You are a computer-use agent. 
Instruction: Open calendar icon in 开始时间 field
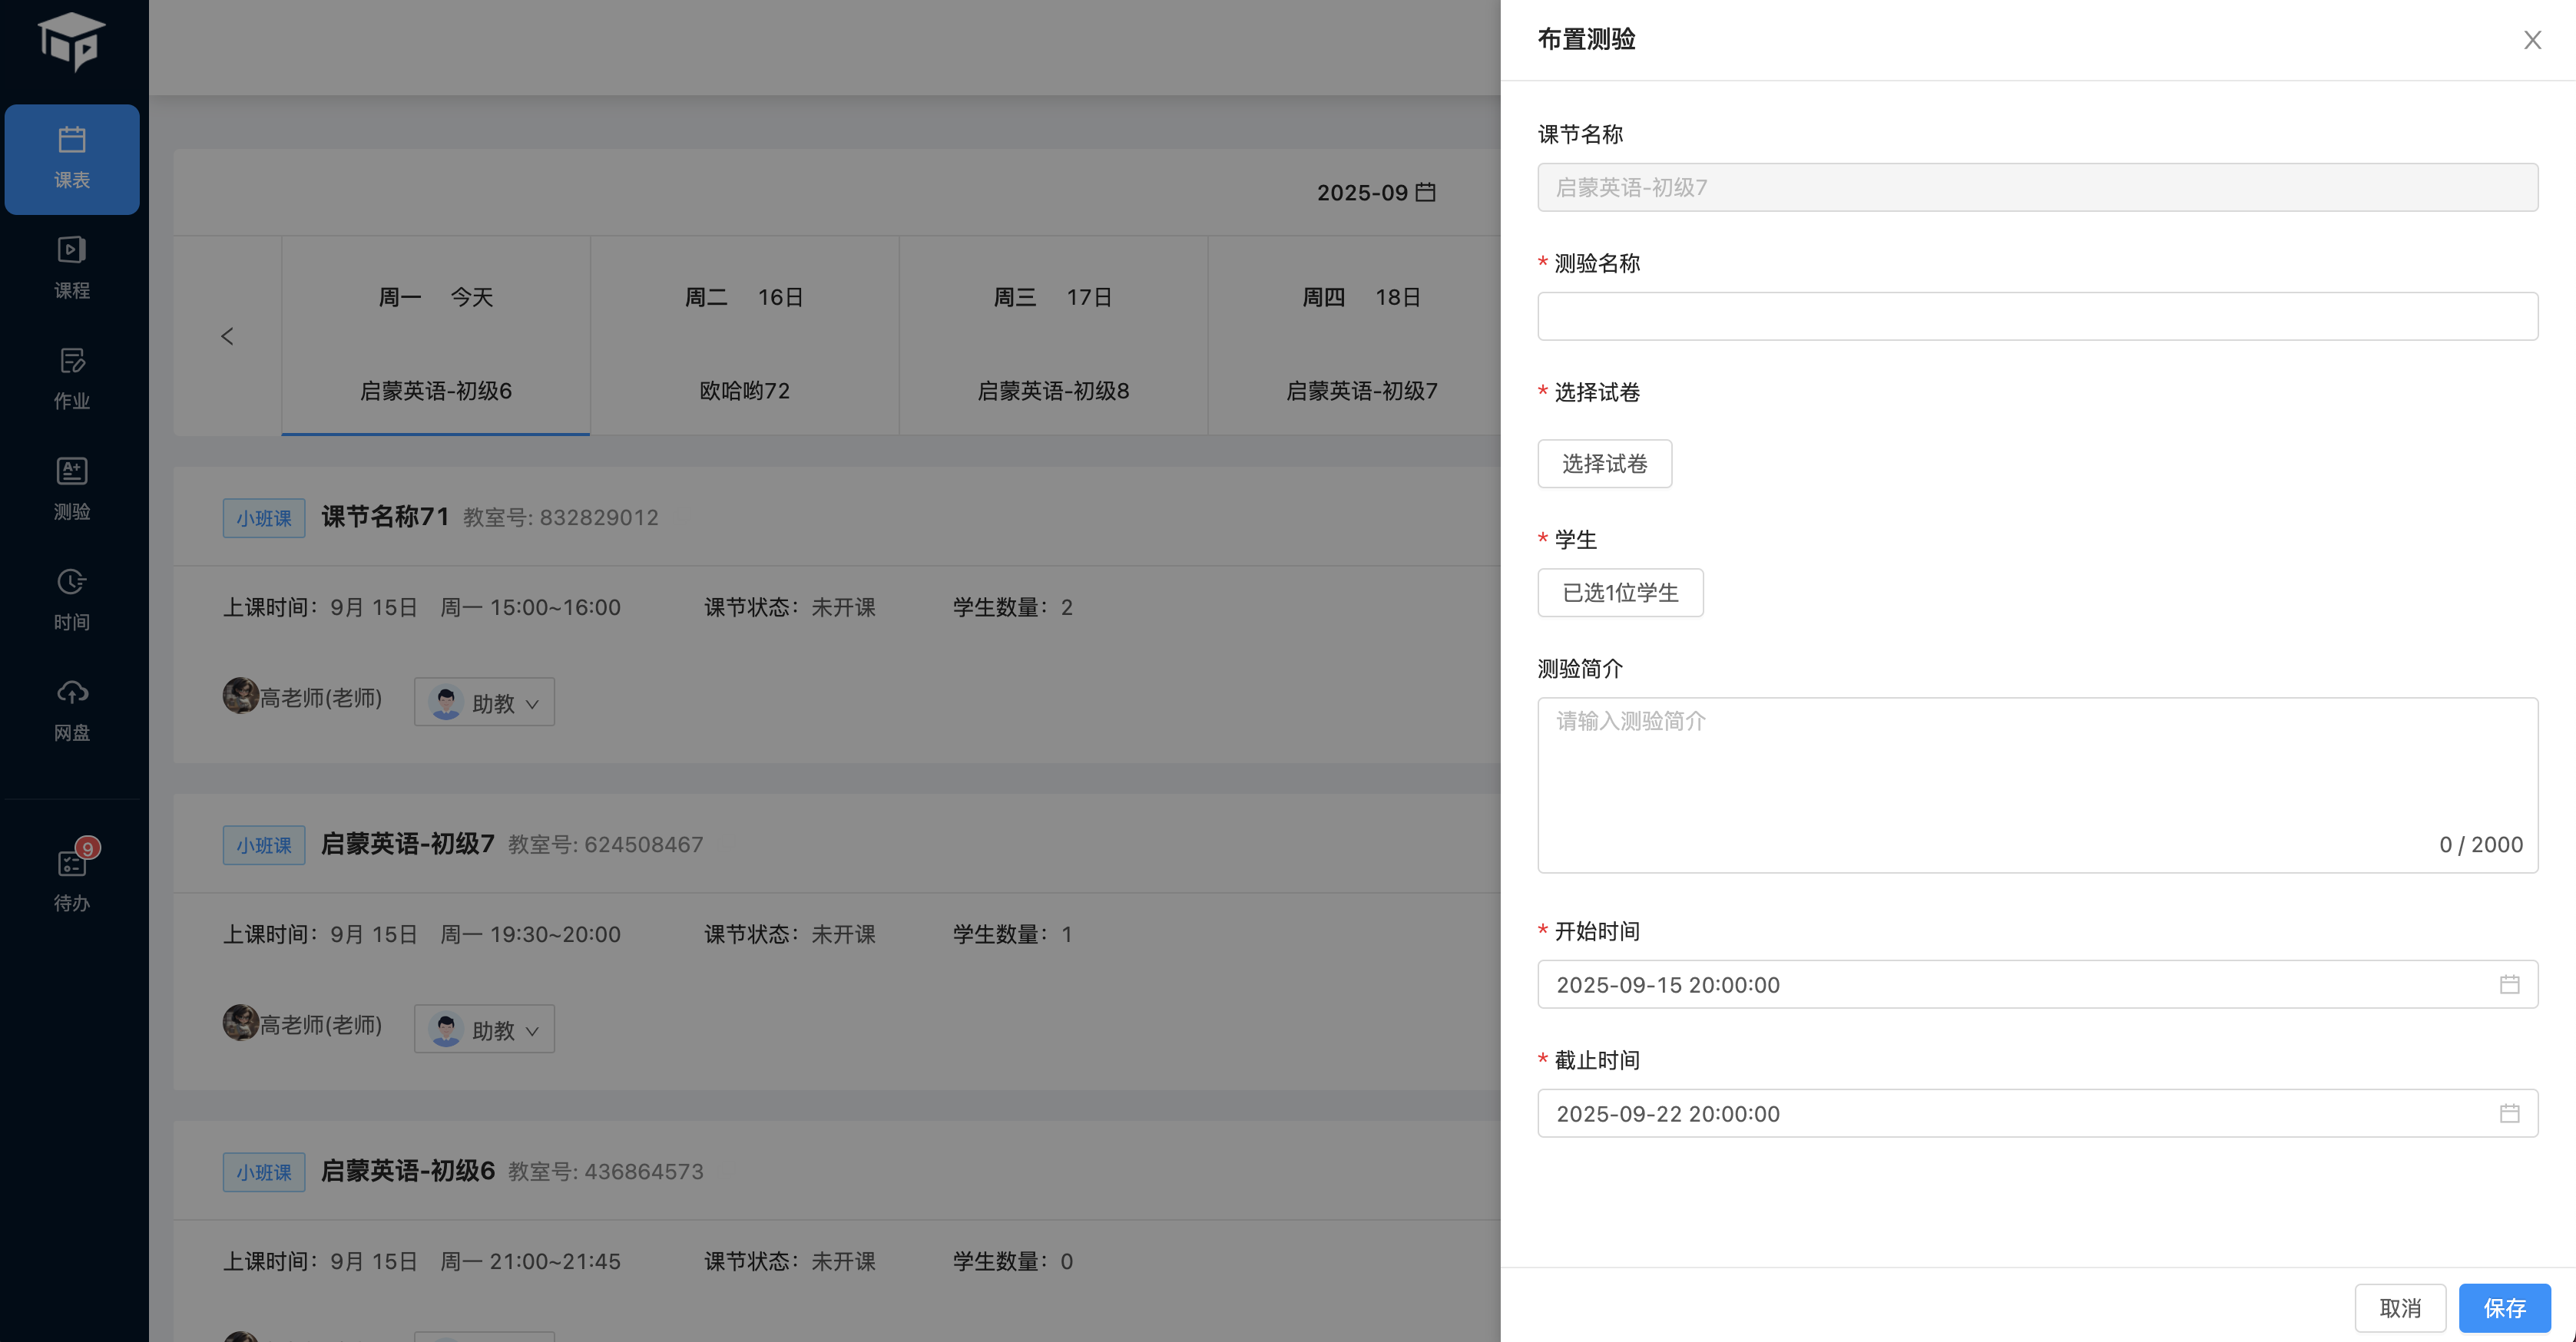2509,984
